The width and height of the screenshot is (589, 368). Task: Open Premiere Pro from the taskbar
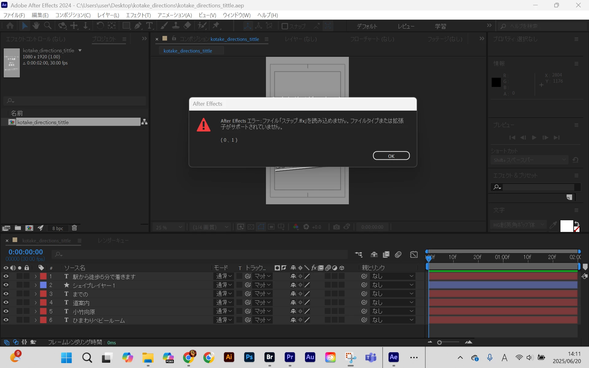(290, 357)
